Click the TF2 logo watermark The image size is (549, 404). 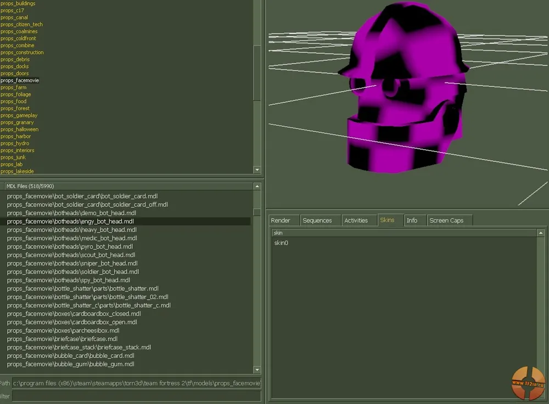pos(528,382)
